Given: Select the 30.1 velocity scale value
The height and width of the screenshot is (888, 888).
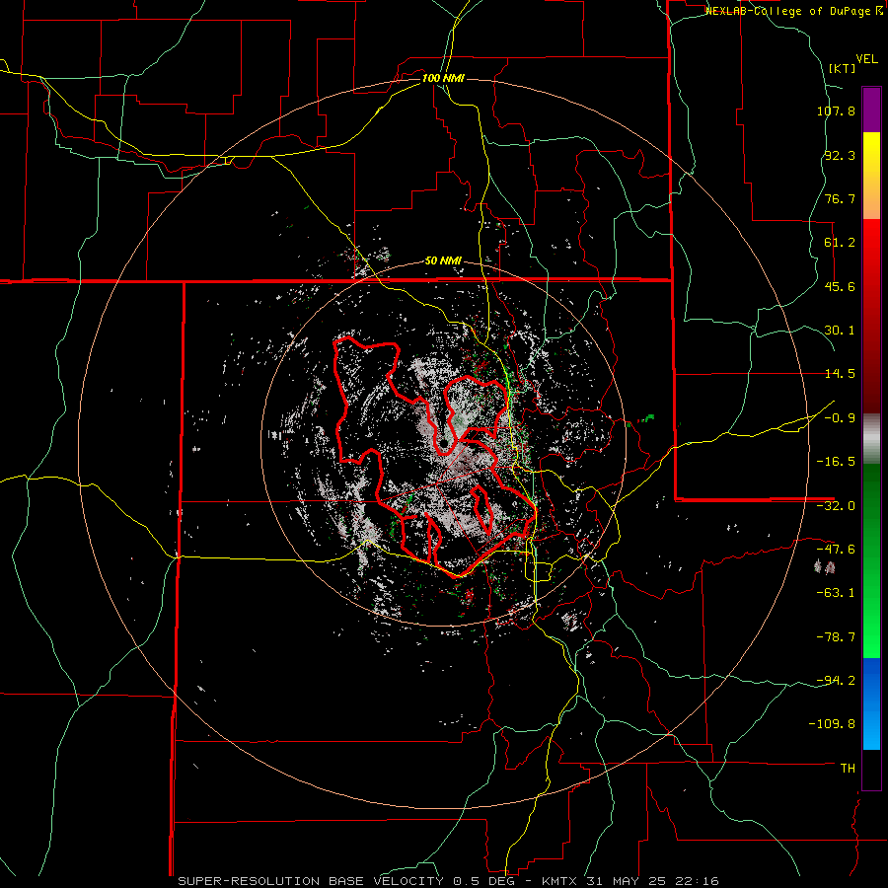Looking at the screenshot, I should click(x=840, y=331).
